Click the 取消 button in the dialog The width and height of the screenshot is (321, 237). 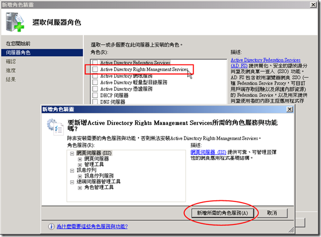(x=272, y=213)
